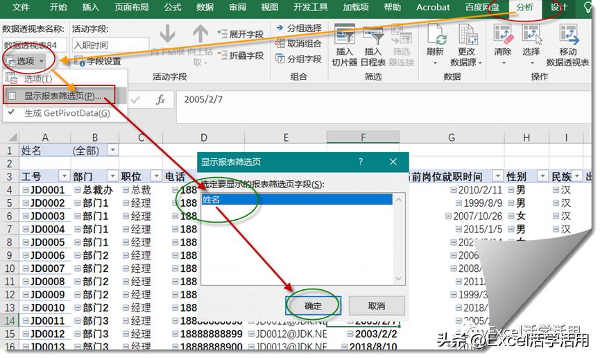Choose 选项(T) from the dropdown menu
Image resolution: width=600 pixels, height=358 pixels.
[x=38, y=79]
